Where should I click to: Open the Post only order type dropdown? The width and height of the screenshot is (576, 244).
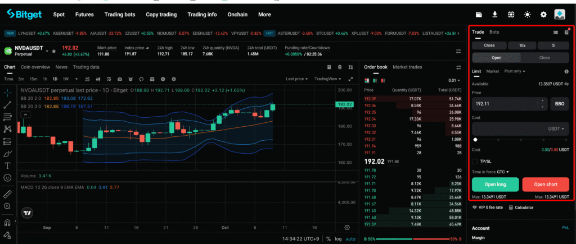point(515,72)
